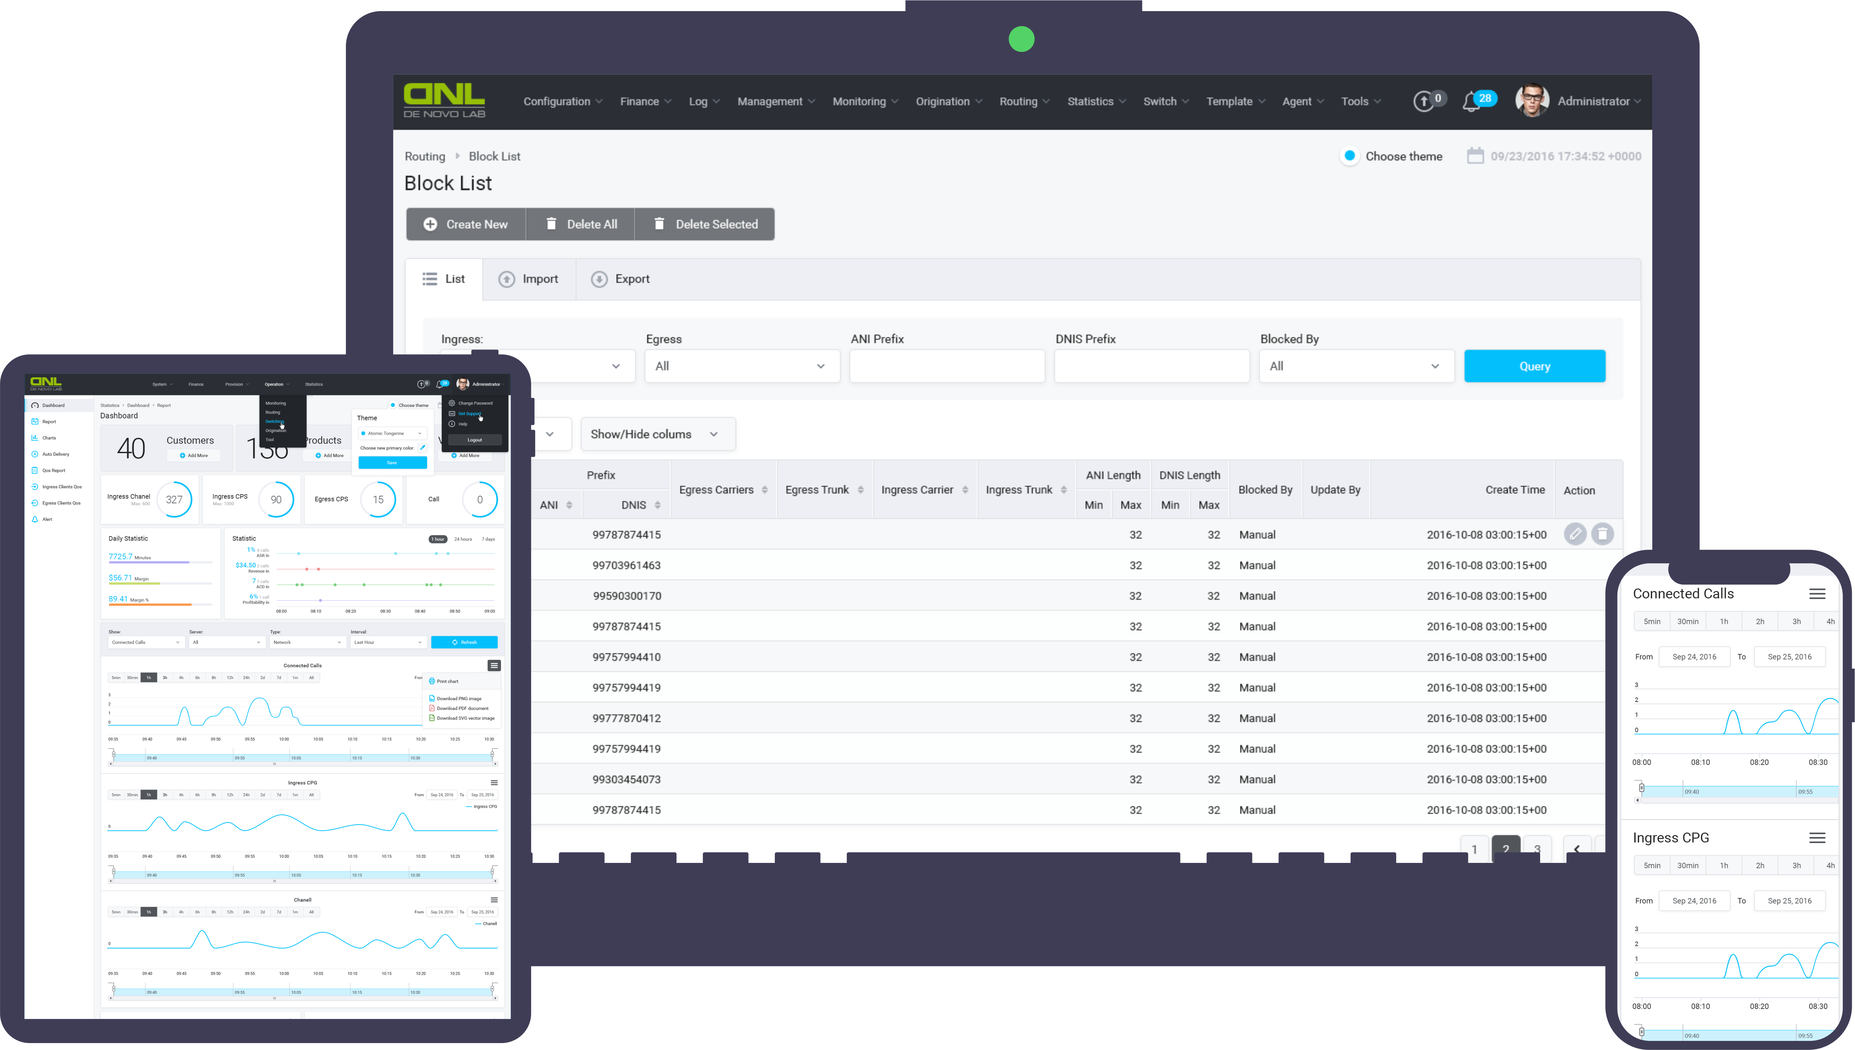This screenshot has width=1855, height=1050.
Task: Open the Show Connected Calls dropdown on tablet
Action: (x=146, y=642)
